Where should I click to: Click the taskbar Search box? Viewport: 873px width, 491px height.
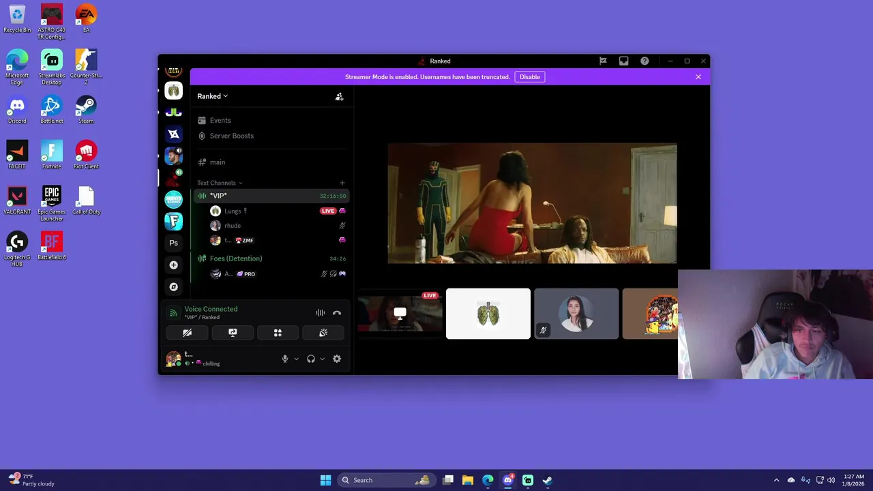[x=387, y=480]
